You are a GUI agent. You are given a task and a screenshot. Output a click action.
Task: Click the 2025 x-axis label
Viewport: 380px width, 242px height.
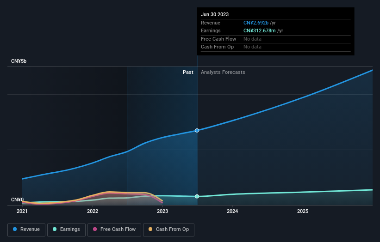[x=303, y=212]
